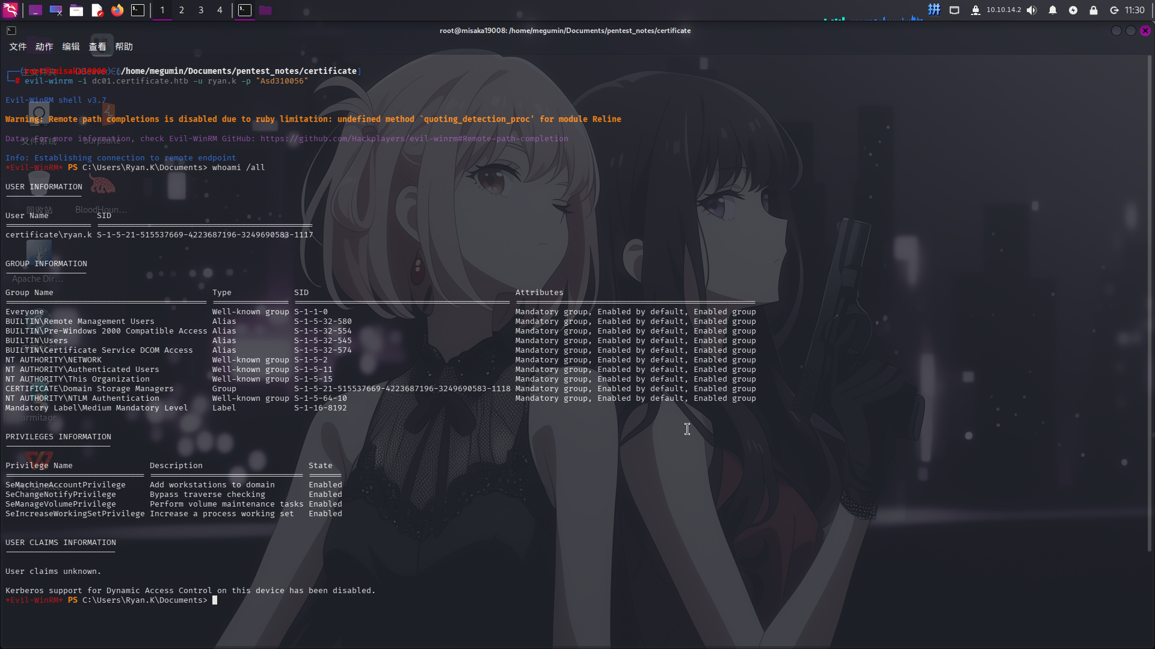Screen dimensions: 1155x649
Task: Launch Firefox from the top panel
Action: 117,10
